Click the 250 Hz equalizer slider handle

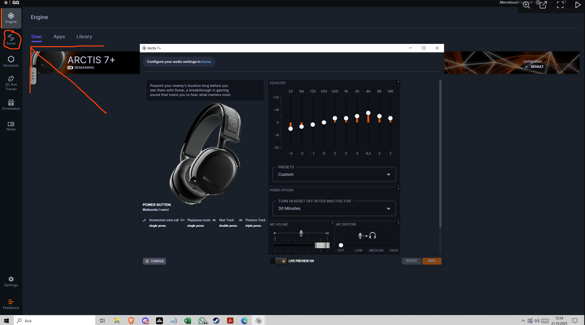point(324,122)
